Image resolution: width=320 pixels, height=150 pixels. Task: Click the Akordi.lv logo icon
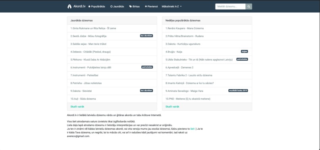pos(69,6)
